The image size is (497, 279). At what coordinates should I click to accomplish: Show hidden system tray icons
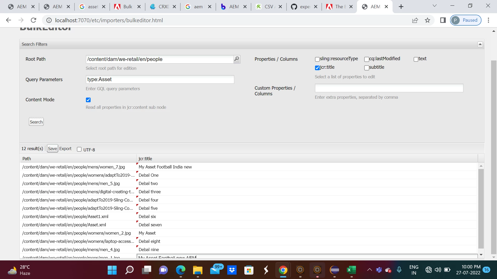pos(369,270)
